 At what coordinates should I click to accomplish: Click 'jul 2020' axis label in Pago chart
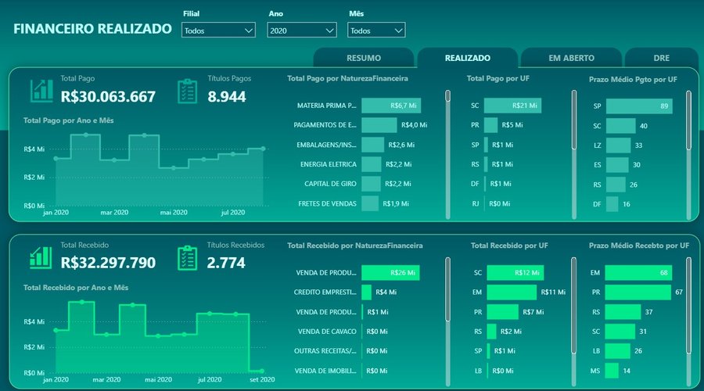pyautogui.click(x=233, y=213)
